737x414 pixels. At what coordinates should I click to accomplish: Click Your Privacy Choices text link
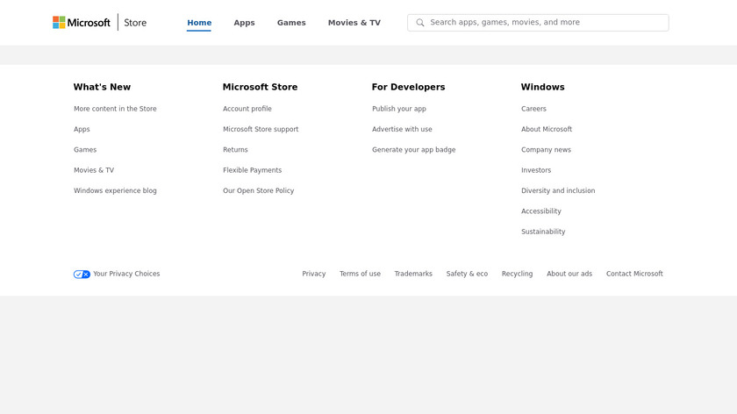(x=126, y=274)
